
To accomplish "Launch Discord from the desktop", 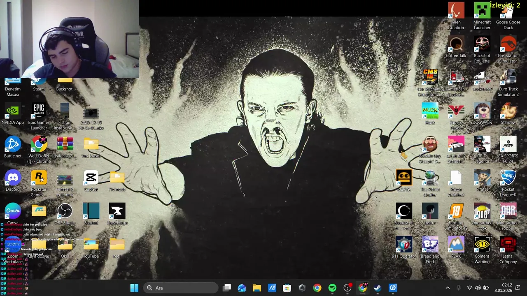I will (x=13, y=181).
